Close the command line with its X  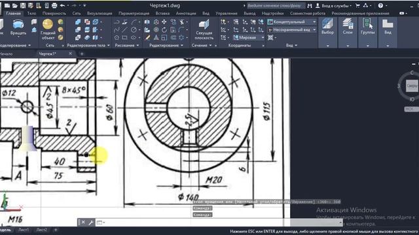83,222
